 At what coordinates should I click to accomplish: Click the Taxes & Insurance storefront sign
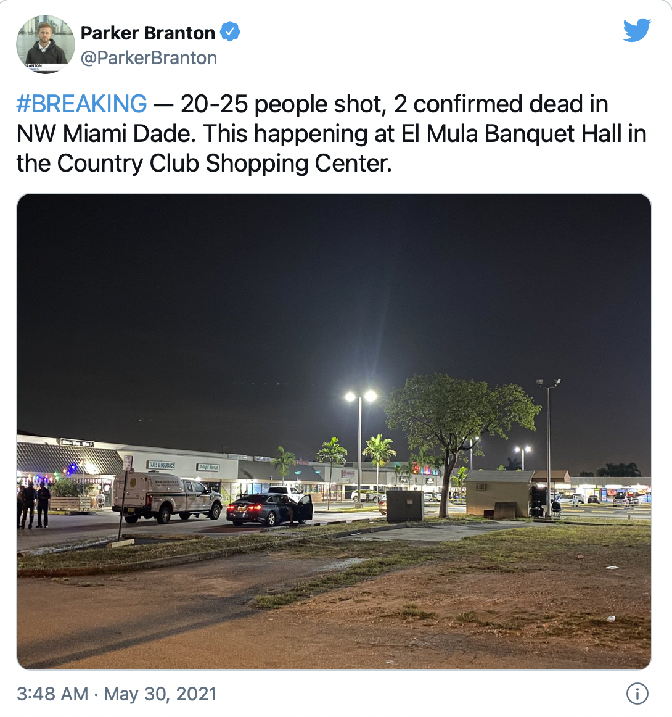click(161, 465)
